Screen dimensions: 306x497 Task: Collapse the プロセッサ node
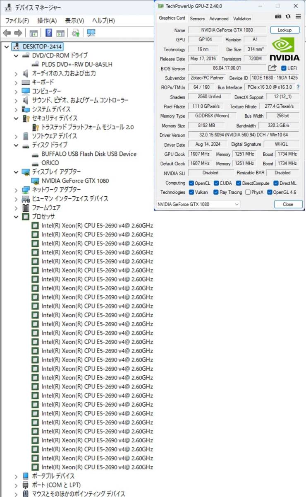pyautogui.click(x=16, y=217)
